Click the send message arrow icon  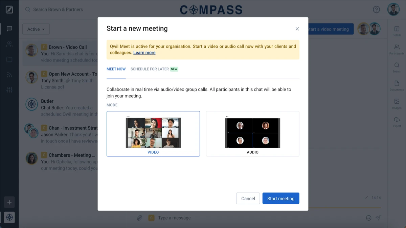[378, 218]
